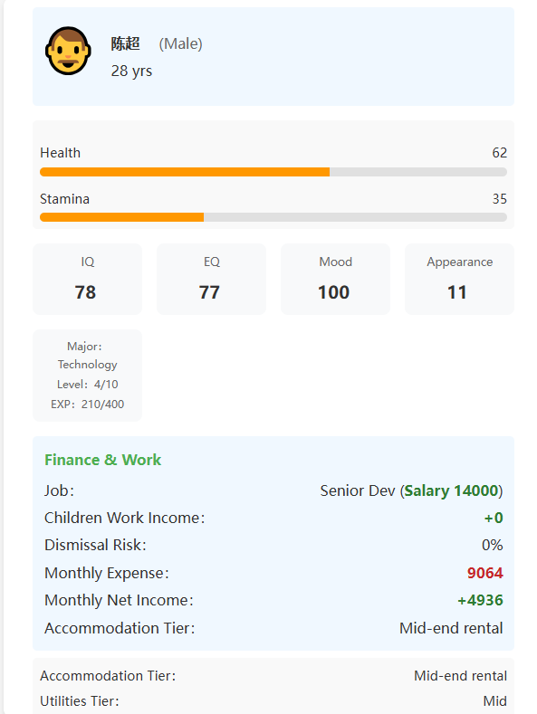
Task: Click the Dismissal Risk 0% value
Action: click(x=492, y=545)
